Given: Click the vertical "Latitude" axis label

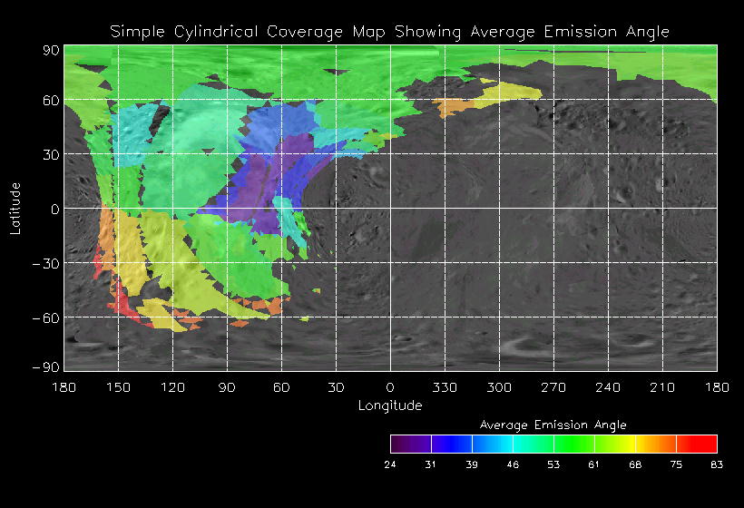Looking at the screenshot, I should pyautogui.click(x=15, y=208).
